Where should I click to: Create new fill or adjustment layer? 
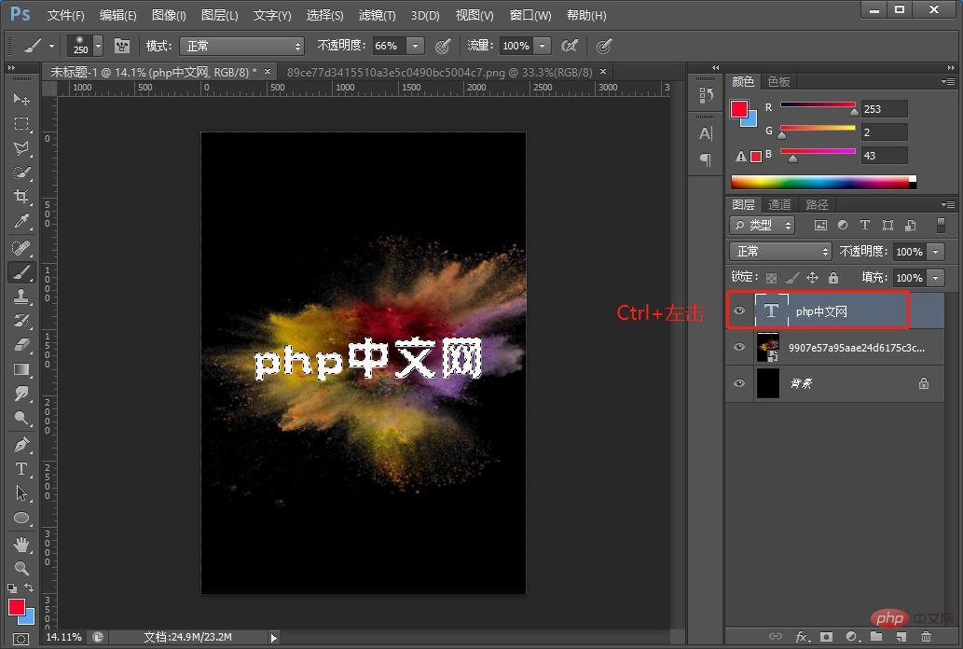[x=852, y=637]
